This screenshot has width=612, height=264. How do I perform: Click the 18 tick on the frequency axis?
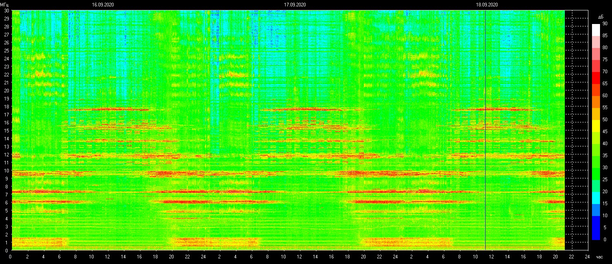pos(6,106)
